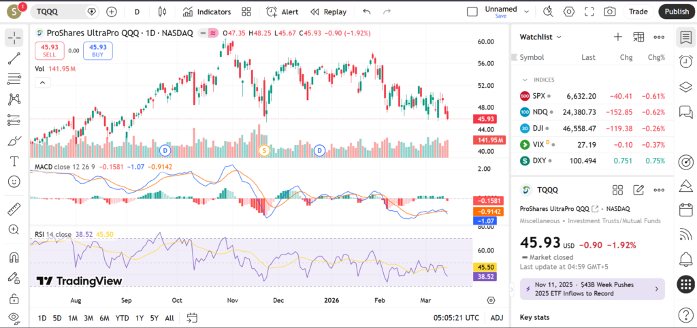Open the Measure ruler tool
The image size is (697, 328).
coord(14,209)
